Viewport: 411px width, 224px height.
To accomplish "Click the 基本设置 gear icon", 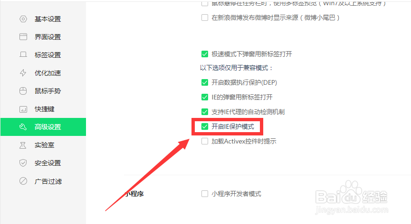I will pos(23,19).
